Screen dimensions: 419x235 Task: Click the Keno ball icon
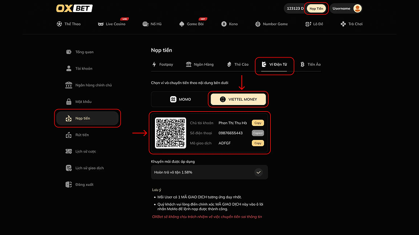click(224, 24)
